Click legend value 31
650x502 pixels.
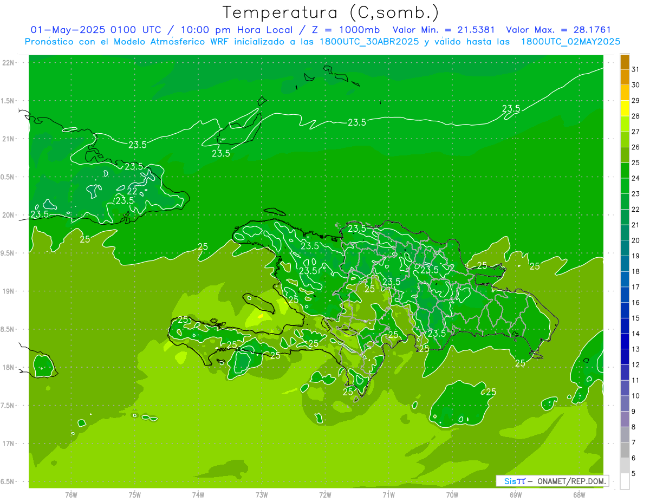pyautogui.click(x=635, y=69)
